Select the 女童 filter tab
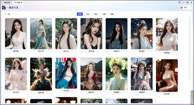Screen dimensions: 194x105 [x=104, y=14]
